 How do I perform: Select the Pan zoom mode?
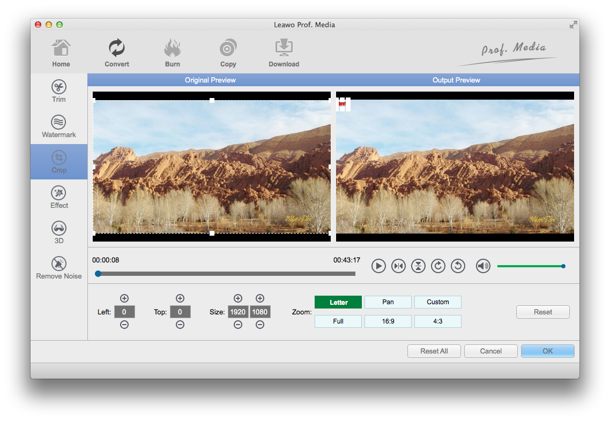[x=388, y=302]
